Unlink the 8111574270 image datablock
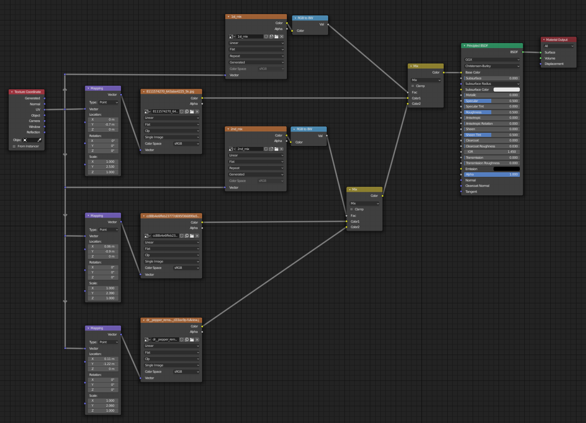 tap(197, 111)
